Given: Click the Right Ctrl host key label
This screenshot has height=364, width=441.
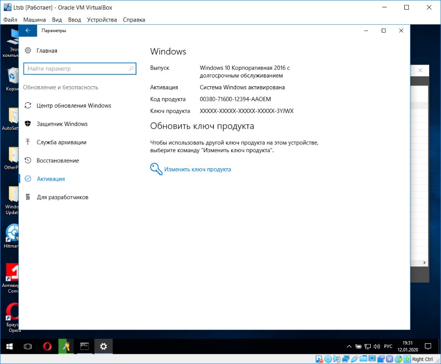Looking at the screenshot, I should (x=423, y=359).
